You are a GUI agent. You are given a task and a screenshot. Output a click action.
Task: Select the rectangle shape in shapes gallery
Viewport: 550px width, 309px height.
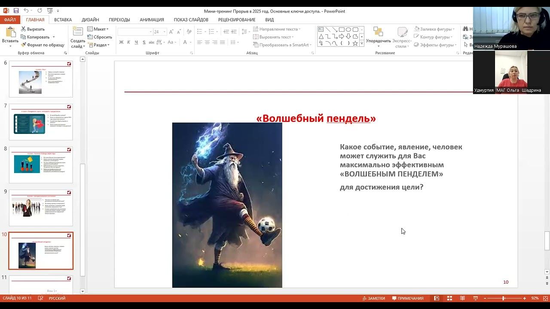pos(342,30)
